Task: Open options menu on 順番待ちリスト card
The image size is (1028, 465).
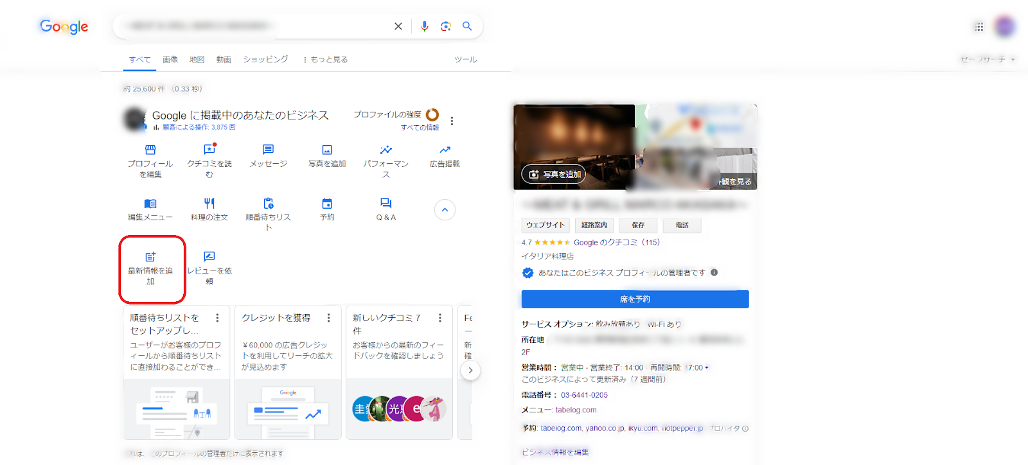Action: (217, 318)
